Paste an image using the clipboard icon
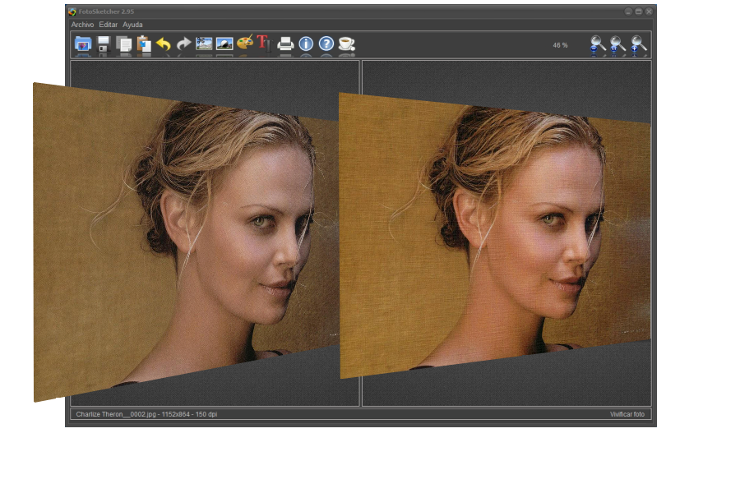Viewport: 740px width, 493px height. point(143,45)
